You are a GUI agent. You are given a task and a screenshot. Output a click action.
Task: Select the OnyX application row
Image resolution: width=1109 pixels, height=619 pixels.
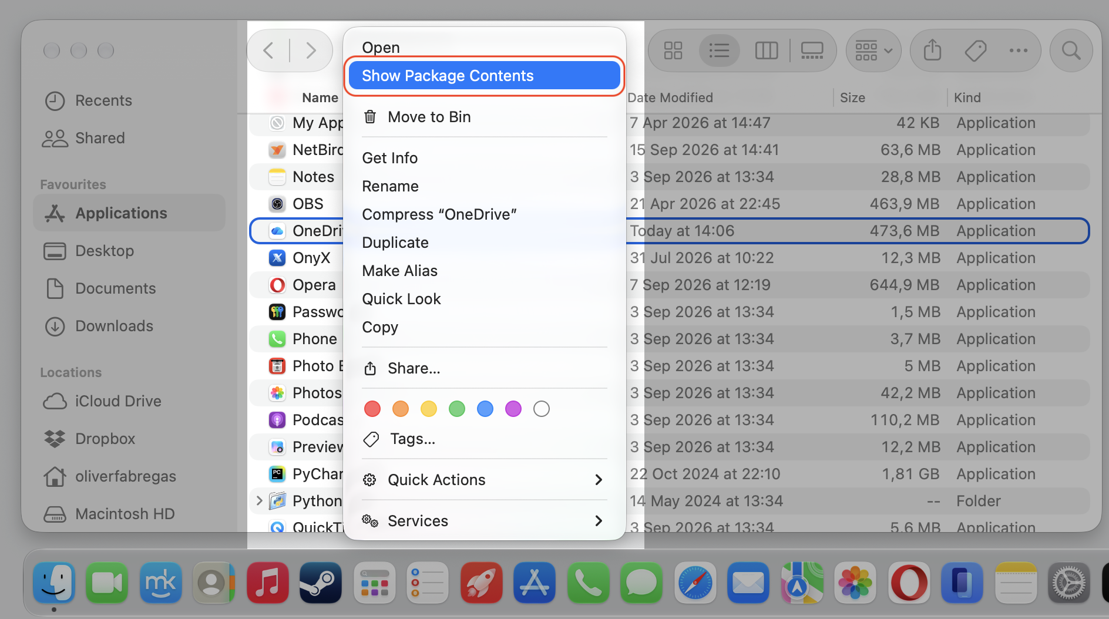click(x=670, y=258)
